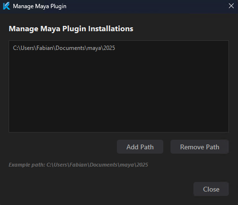Click the Example path hint text
238x205 pixels.
pos(79,165)
